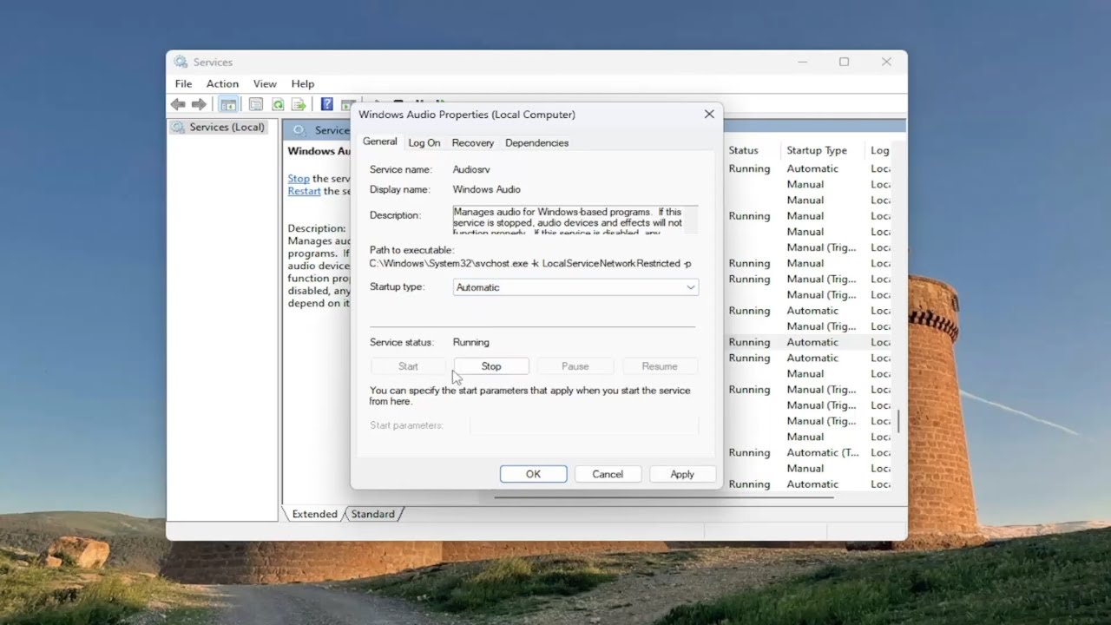Click the Restart the service link
1111x625 pixels.
tap(305, 191)
